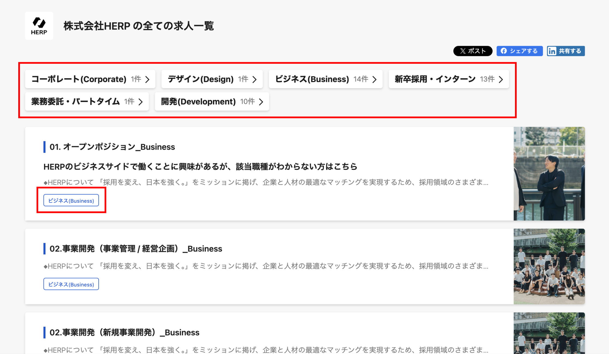
Task: Open job 02.事業開発（新規事業開発）_Business
Action: [x=124, y=332]
